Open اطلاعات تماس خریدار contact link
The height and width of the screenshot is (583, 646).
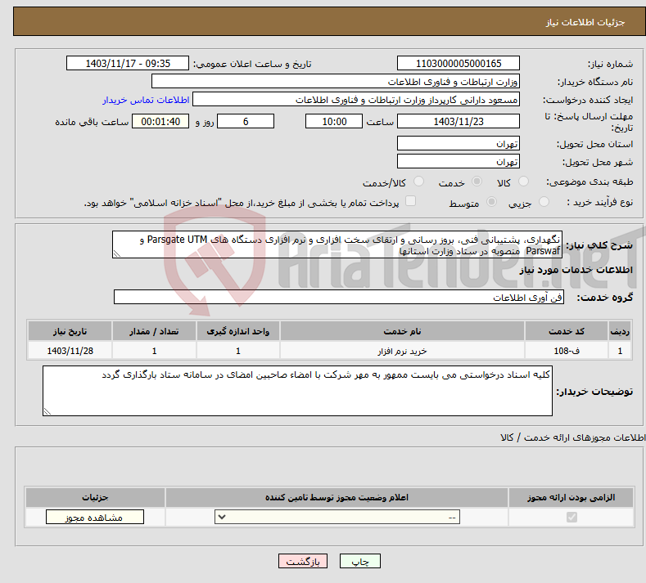click(x=146, y=100)
